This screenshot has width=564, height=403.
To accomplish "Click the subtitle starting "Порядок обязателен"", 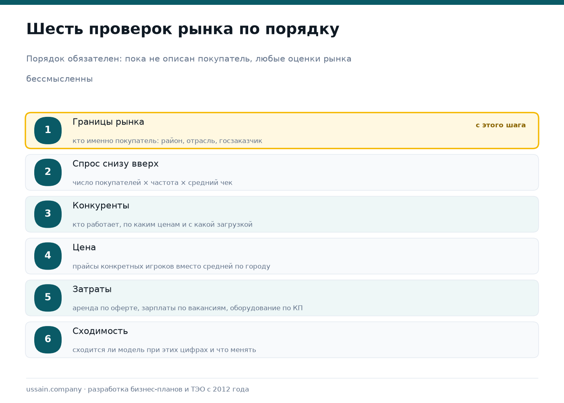I will [189, 69].
